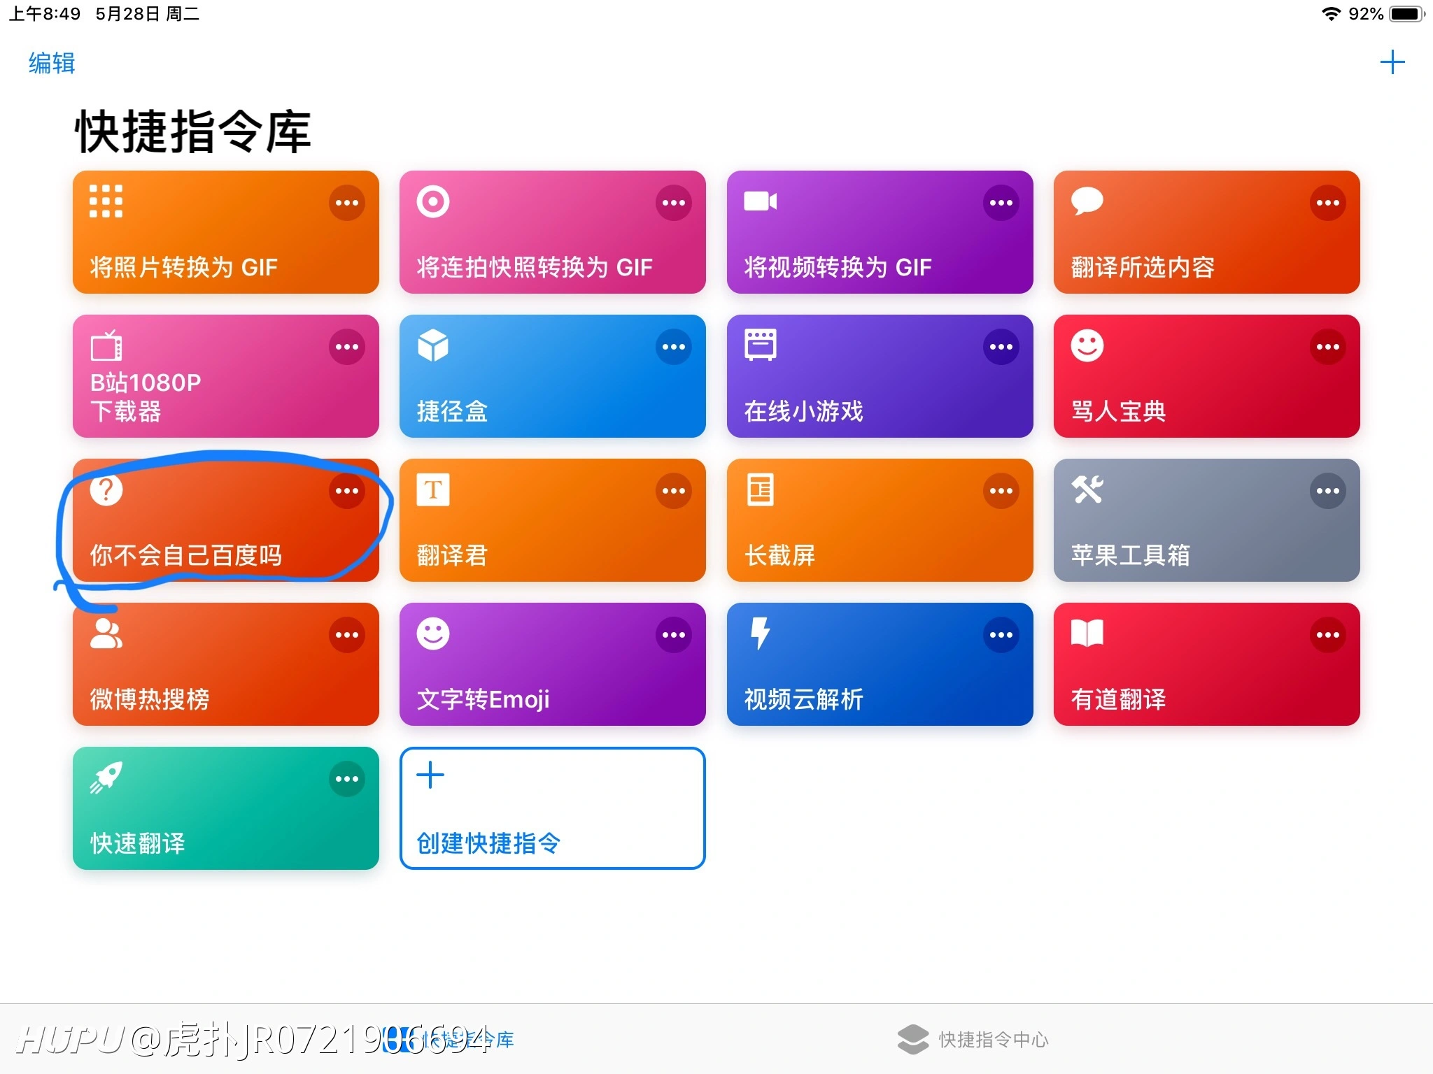Open options for 有道翻译 shortcut
The width and height of the screenshot is (1433, 1074).
tap(1328, 635)
